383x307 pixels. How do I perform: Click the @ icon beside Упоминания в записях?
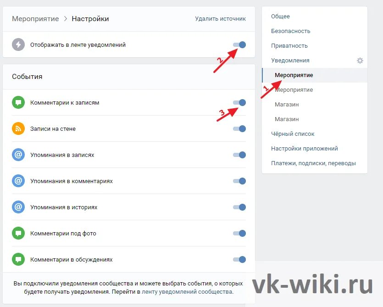coord(18,155)
